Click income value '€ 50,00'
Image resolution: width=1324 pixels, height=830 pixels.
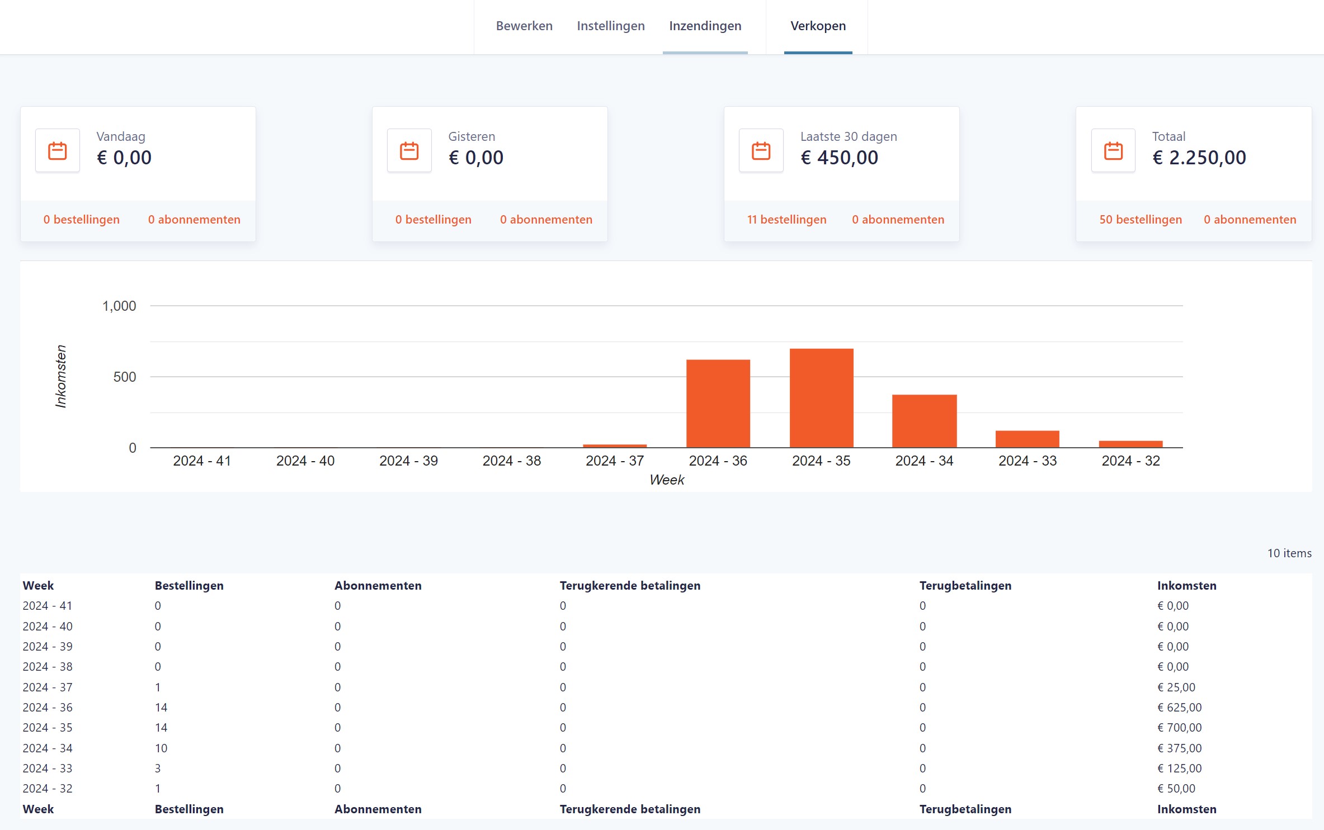click(x=1176, y=789)
